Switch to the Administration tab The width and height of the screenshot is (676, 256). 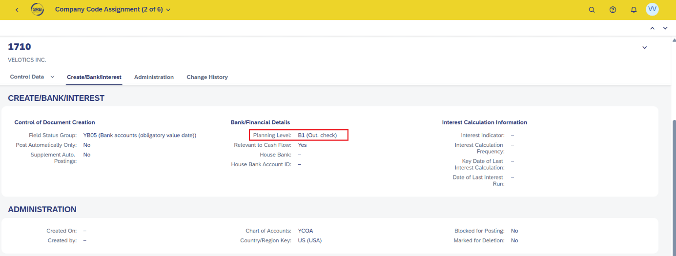point(154,77)
